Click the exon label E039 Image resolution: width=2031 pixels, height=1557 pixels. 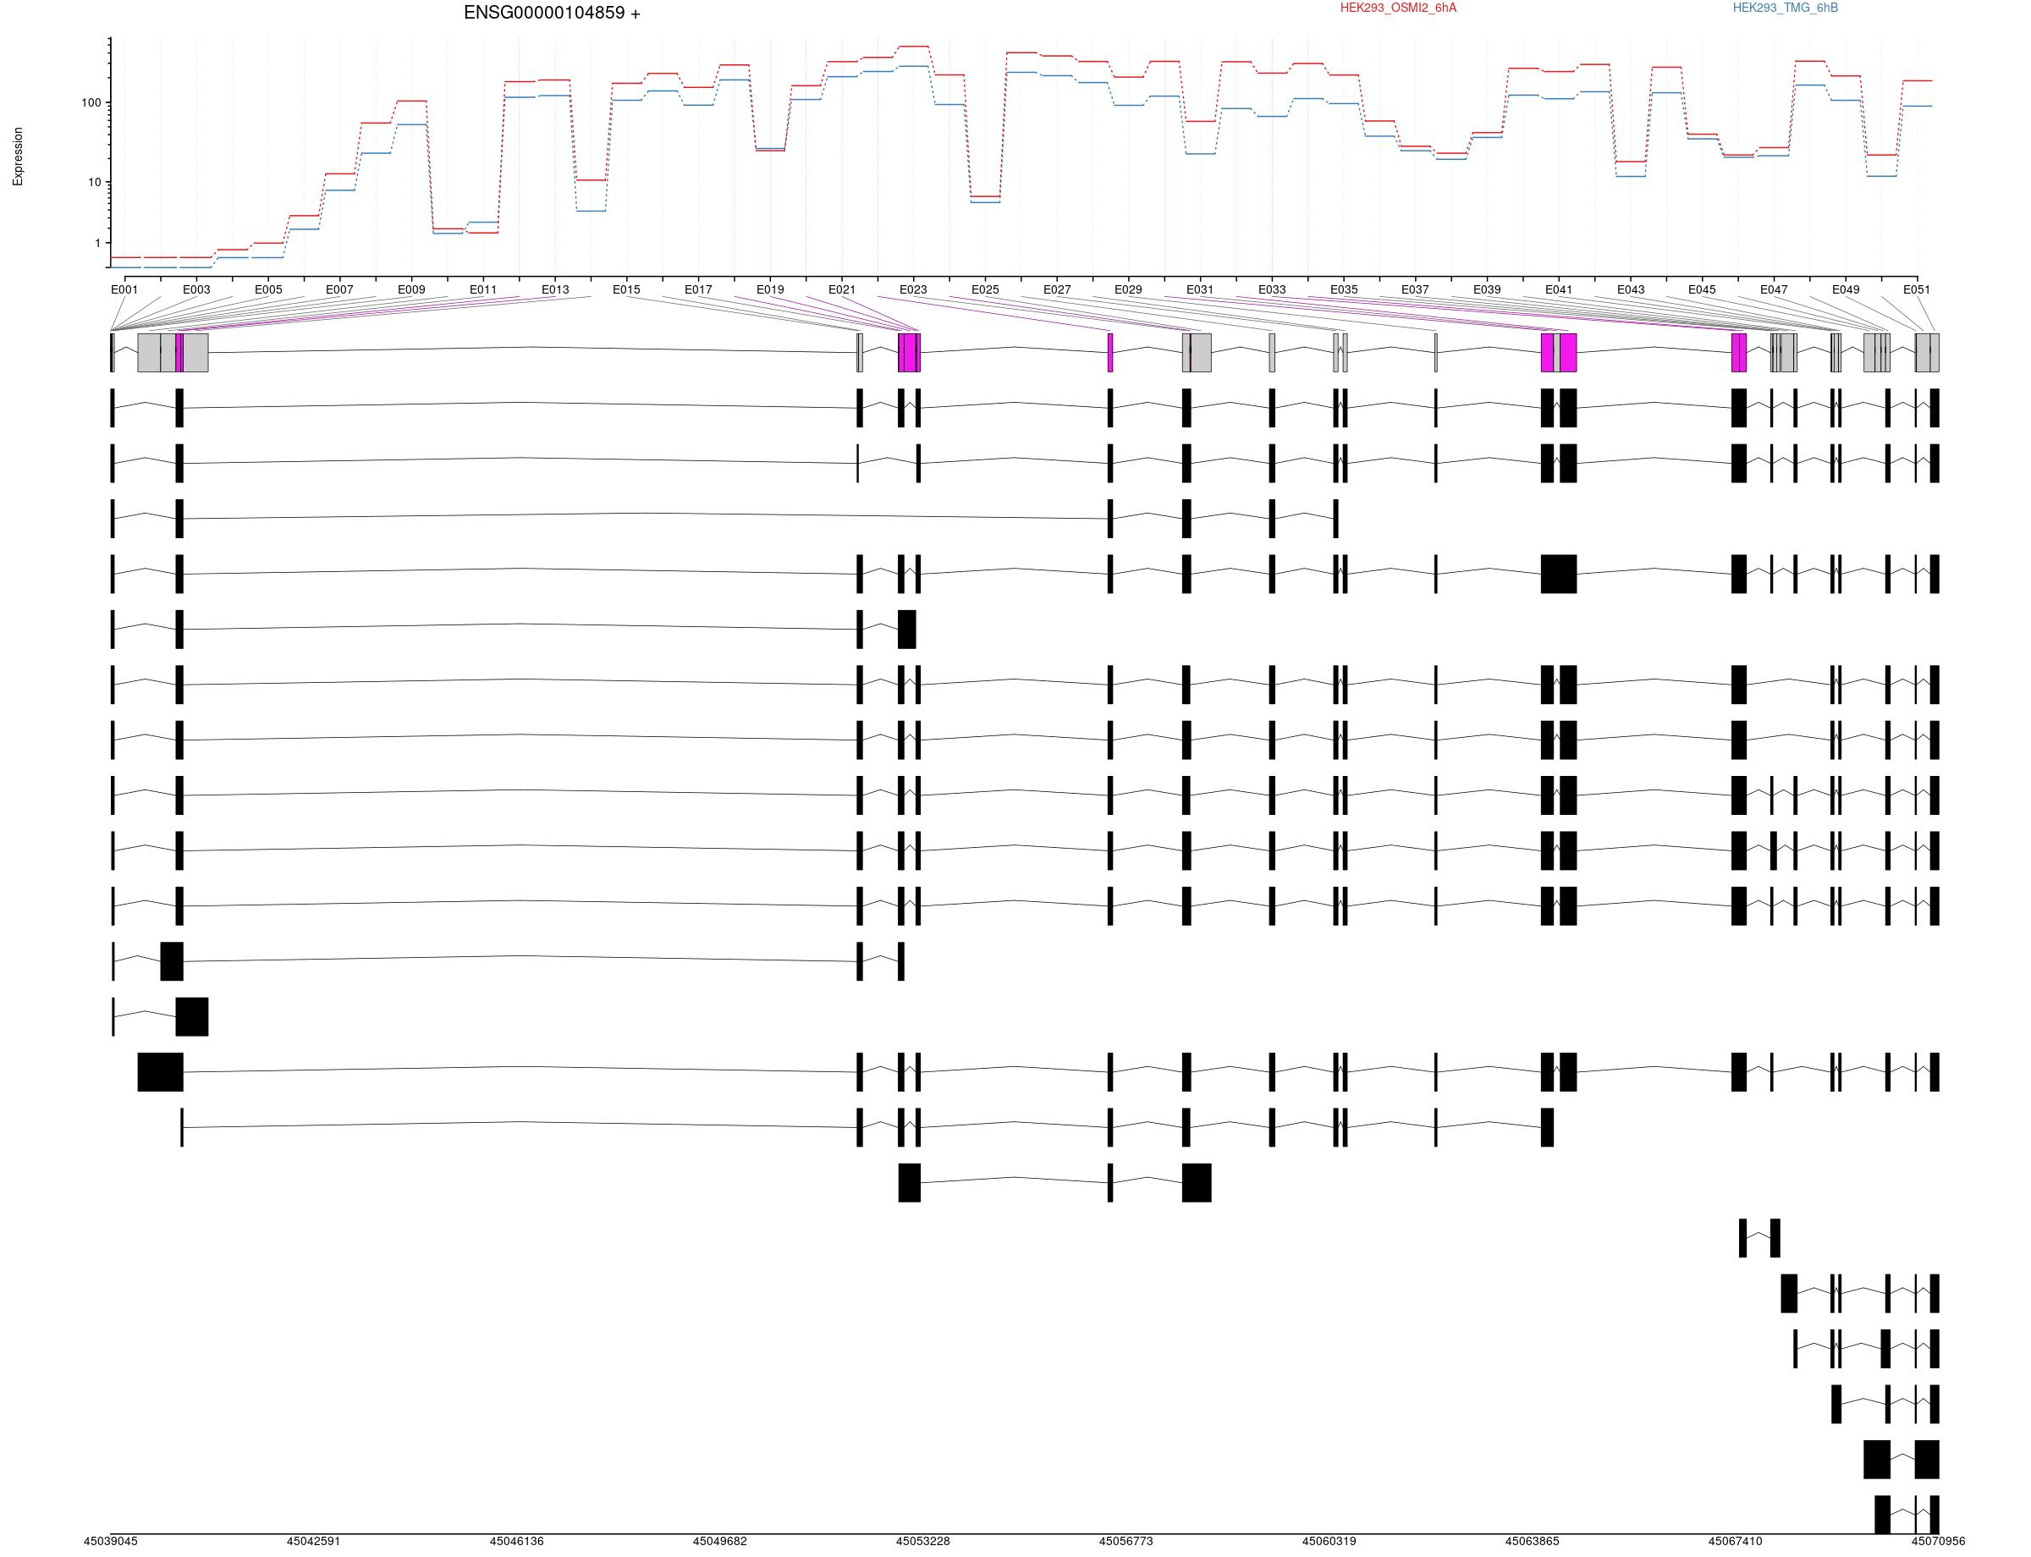tap(1487, 289)
